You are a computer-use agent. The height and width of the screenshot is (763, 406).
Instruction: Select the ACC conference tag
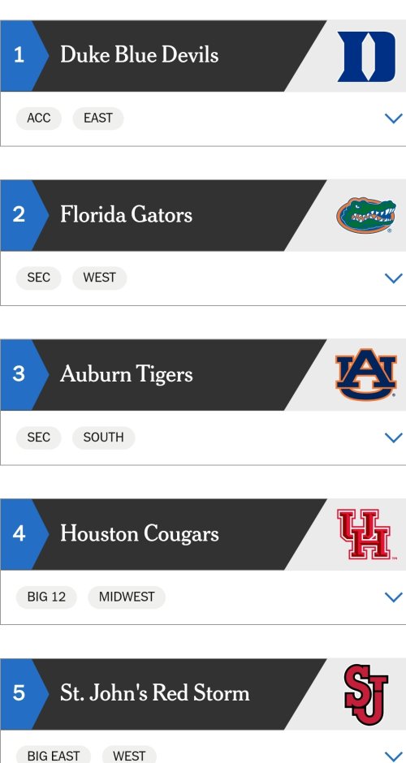click(39, 119)
